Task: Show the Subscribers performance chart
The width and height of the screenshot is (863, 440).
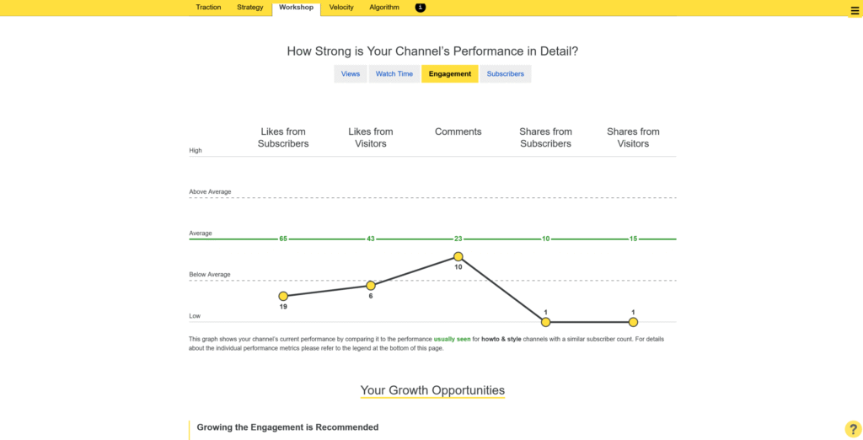Action: [x=506, y=74]
